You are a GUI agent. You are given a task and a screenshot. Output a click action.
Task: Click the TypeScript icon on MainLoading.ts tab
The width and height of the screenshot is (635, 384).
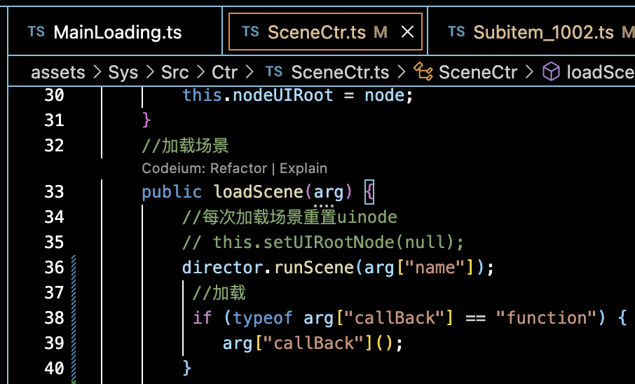pos(36,32)
